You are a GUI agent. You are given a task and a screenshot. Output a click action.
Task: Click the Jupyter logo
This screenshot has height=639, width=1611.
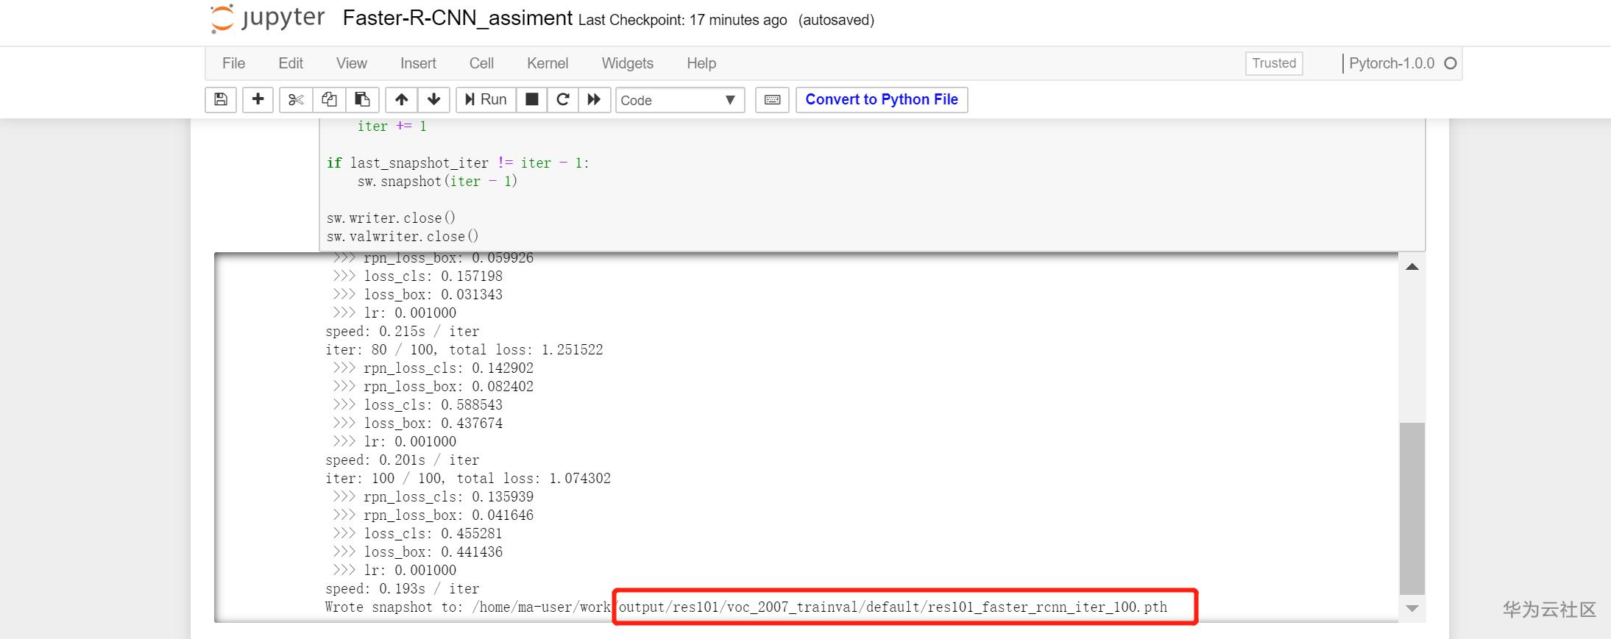[x=267, y=18]
